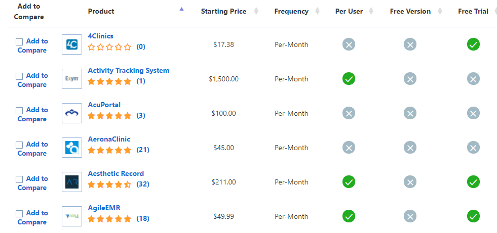Click the AeronaClinic logo thumbnail
Screen dimensions: 497x233
[x=72, y=148]
